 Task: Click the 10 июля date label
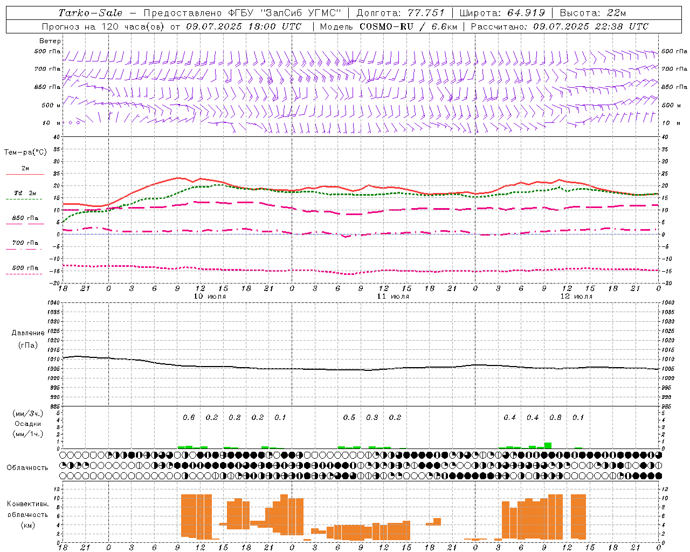pos(210,296)
